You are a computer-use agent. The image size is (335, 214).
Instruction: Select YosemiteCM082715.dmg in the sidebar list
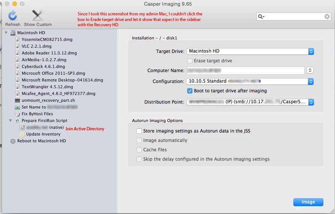pyautogui.click(x=47, y=39)
